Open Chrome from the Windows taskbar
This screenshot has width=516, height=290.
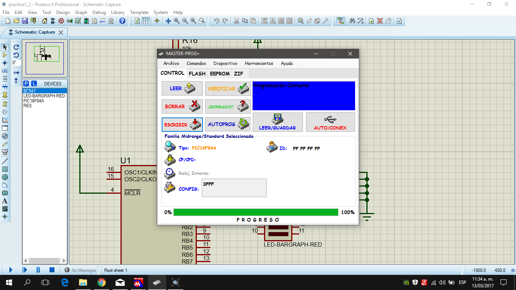pos(101,282)
